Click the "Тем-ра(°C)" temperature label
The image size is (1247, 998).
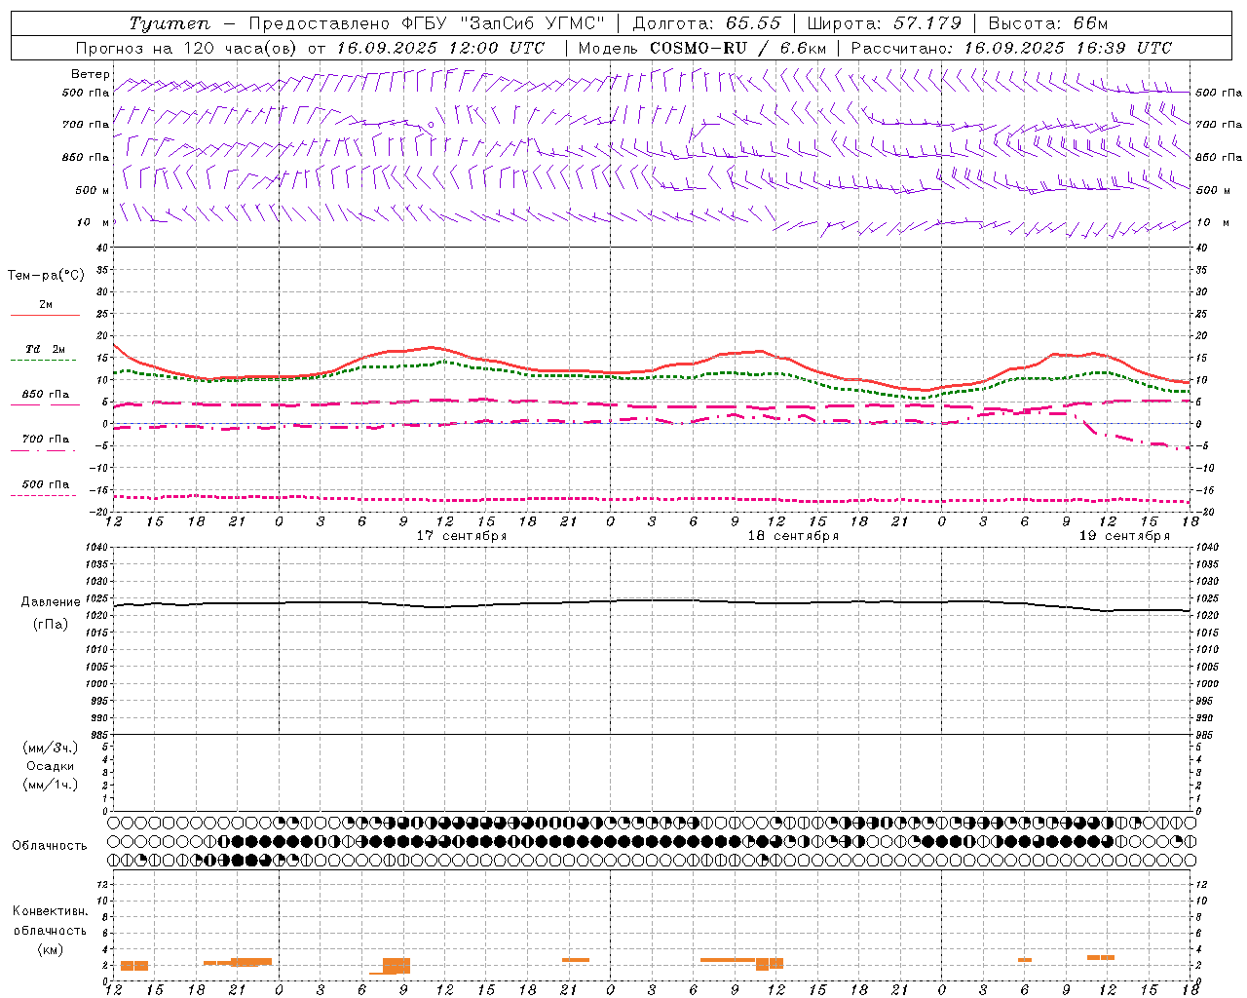46,276
